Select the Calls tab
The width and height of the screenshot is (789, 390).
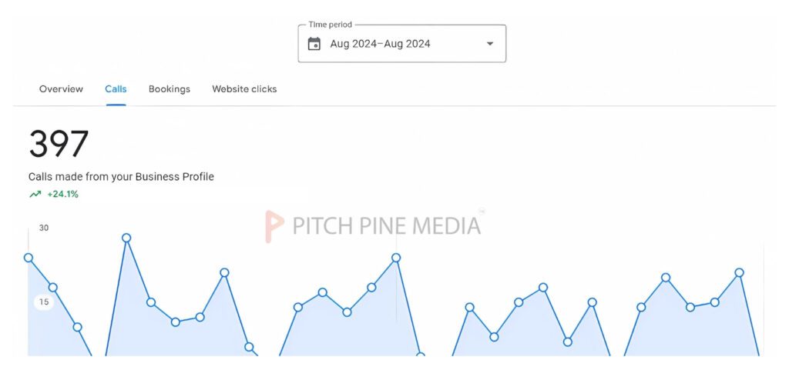click(x=116, y=89)
